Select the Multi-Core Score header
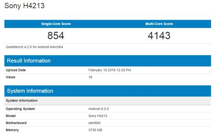This screenshot has height=134, width=213. point(159,24)
